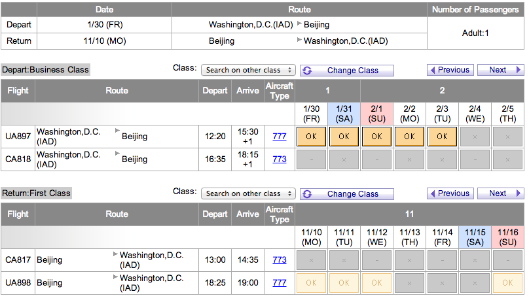Click the Depart:Business Class label
529x298 pixels.
tap(46, 70)
